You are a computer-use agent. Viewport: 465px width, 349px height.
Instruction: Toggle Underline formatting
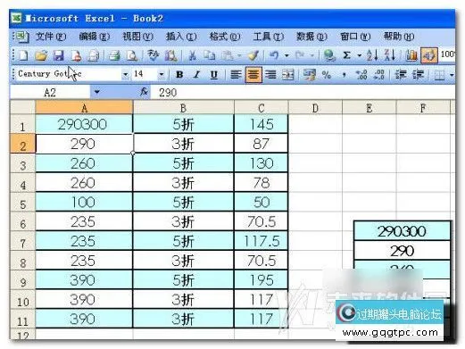(x=213, y=74)
